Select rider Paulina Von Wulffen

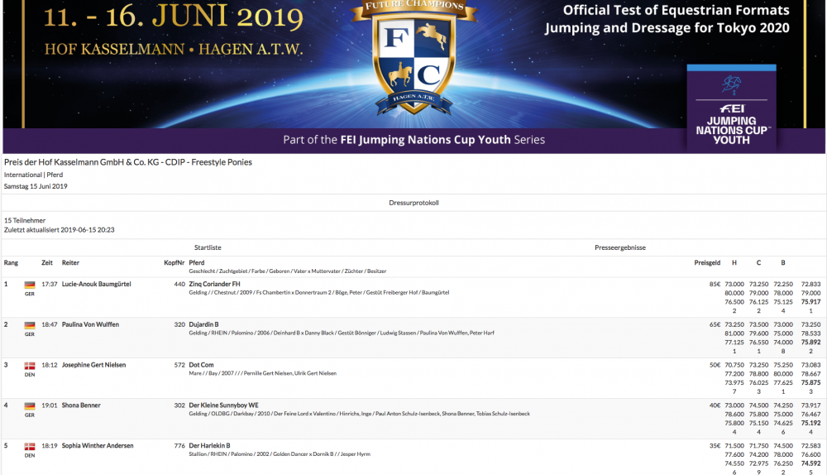(90, 324)
